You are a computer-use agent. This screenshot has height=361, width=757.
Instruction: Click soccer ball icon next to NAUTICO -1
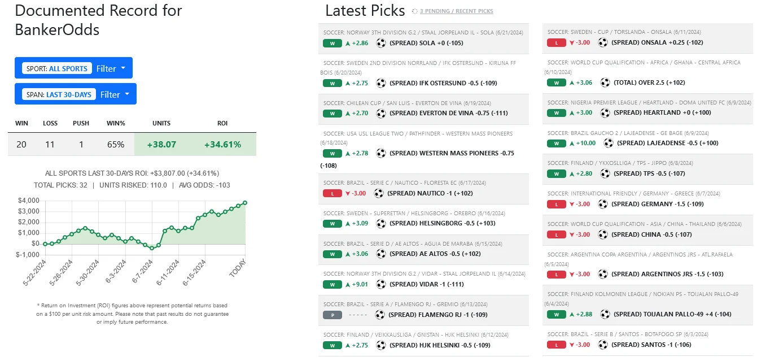(x=379, y=193)
